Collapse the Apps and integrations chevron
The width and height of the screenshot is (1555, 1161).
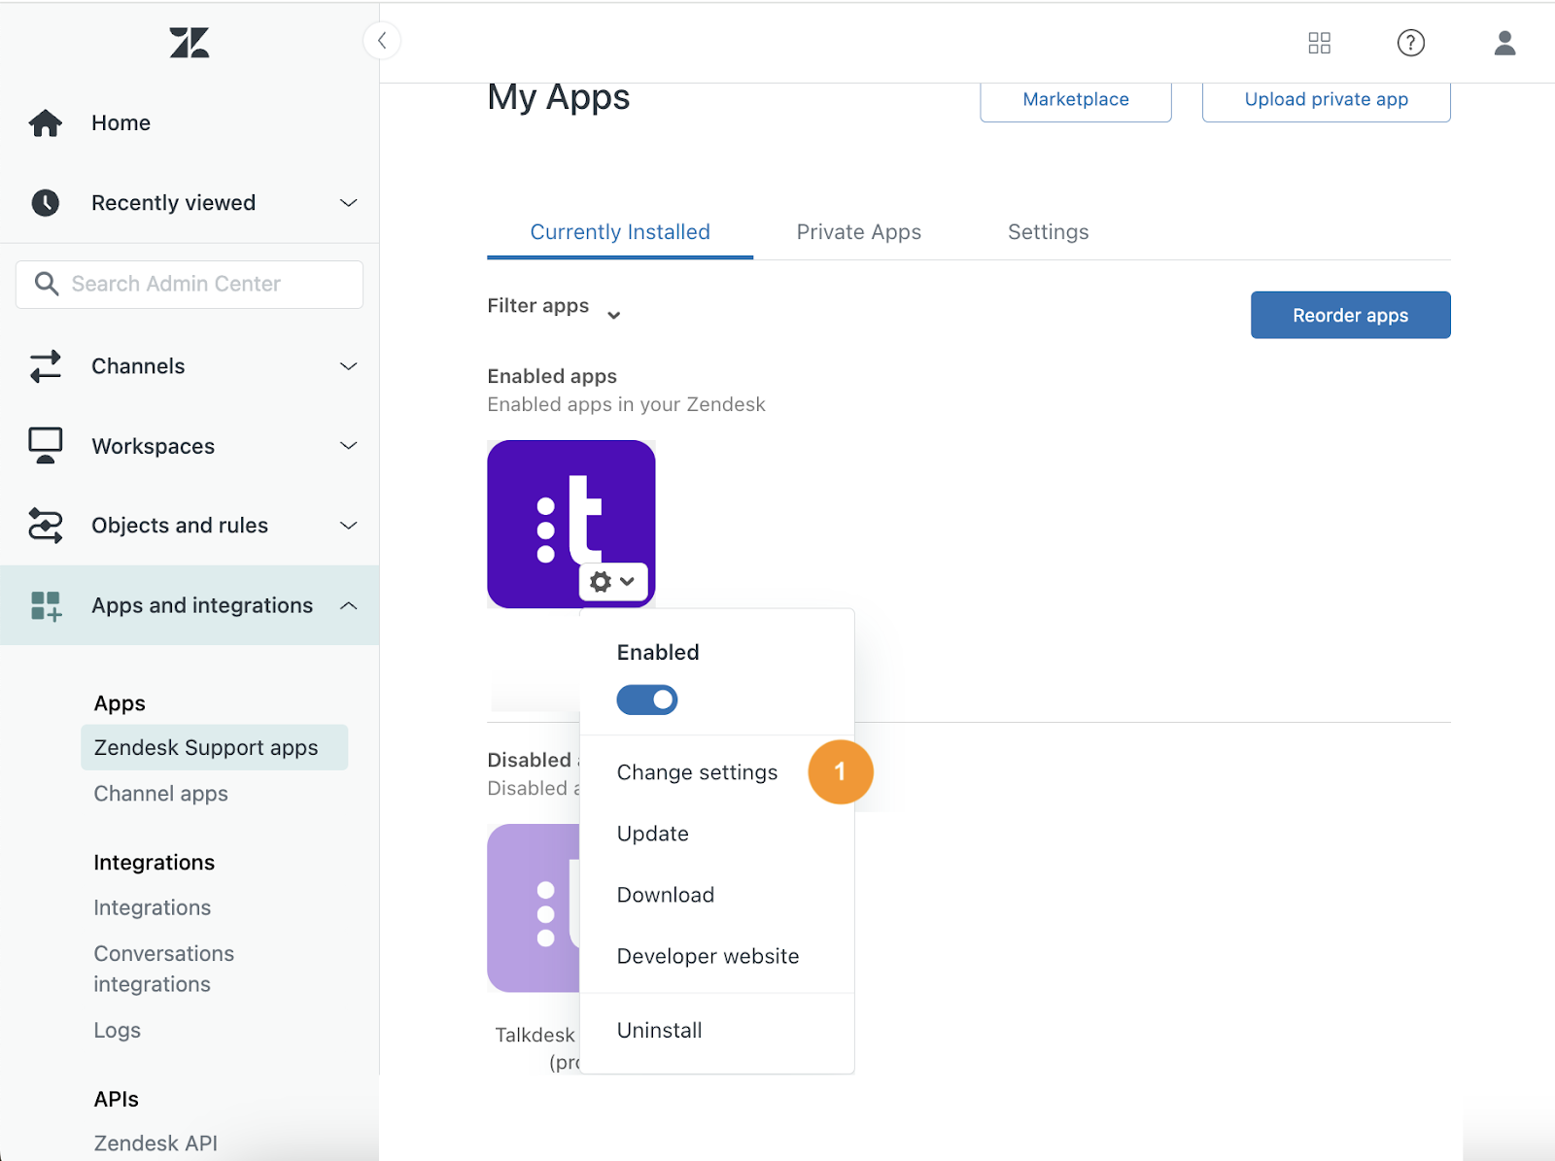pyautogui.click(x=349, y=605)
